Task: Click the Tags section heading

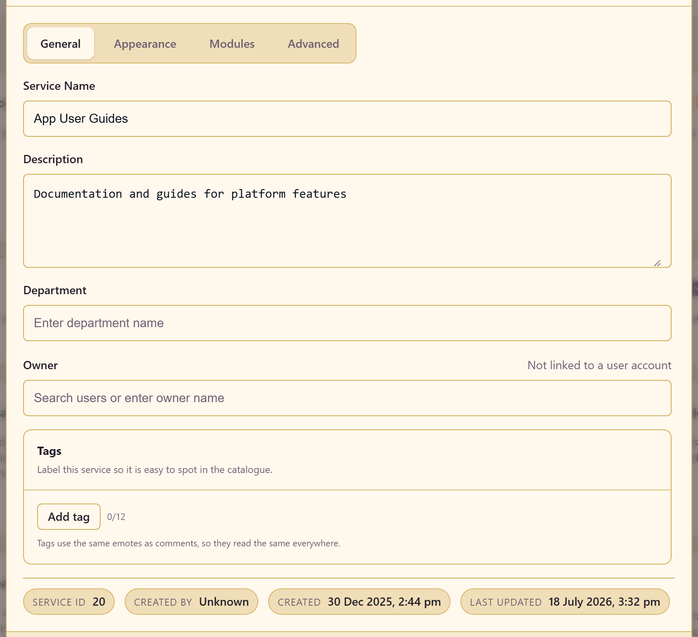Action: [x=49, y=451]
